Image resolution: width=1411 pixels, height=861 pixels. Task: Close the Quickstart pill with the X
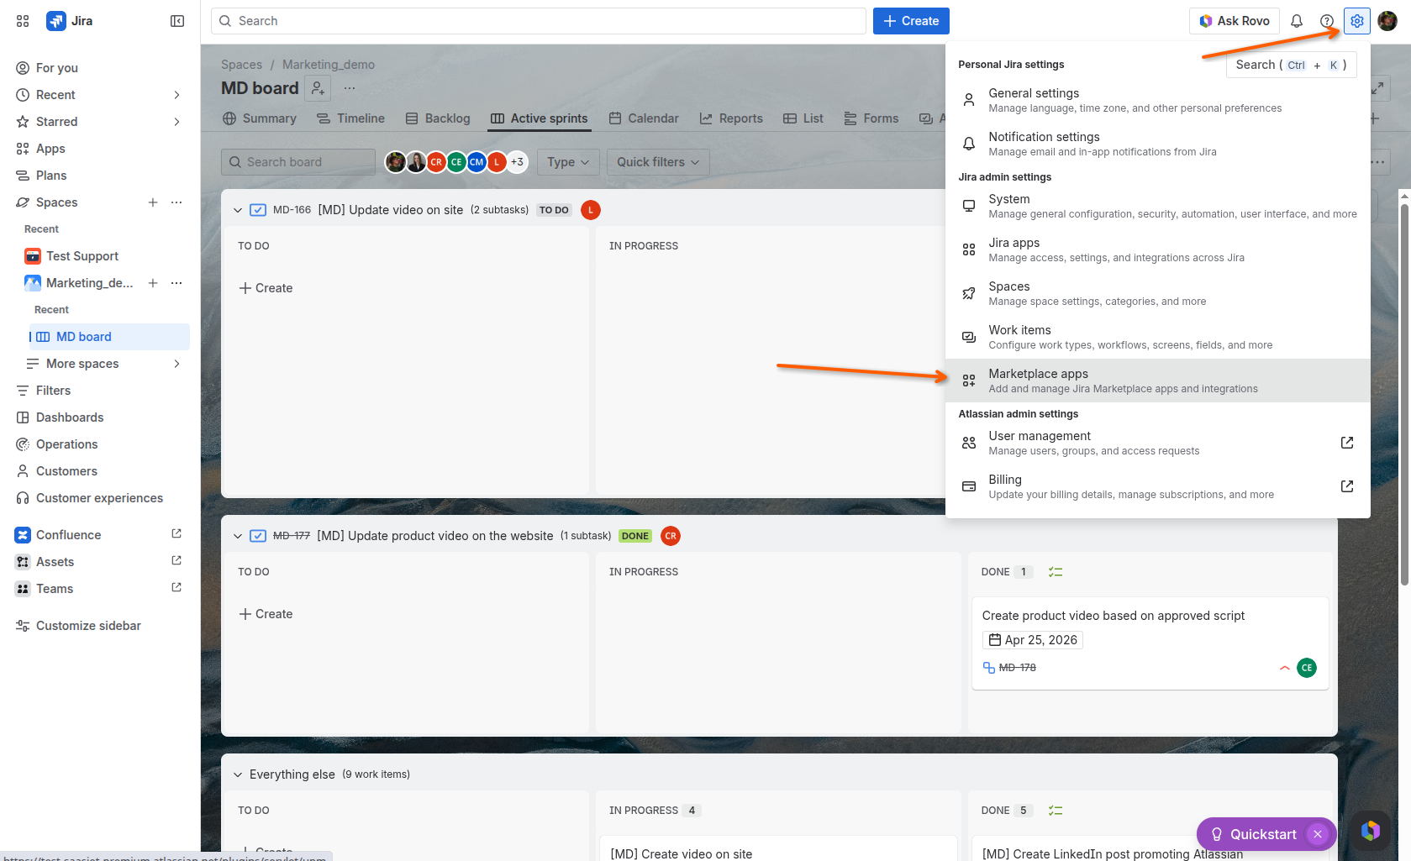pos(1318,834)
